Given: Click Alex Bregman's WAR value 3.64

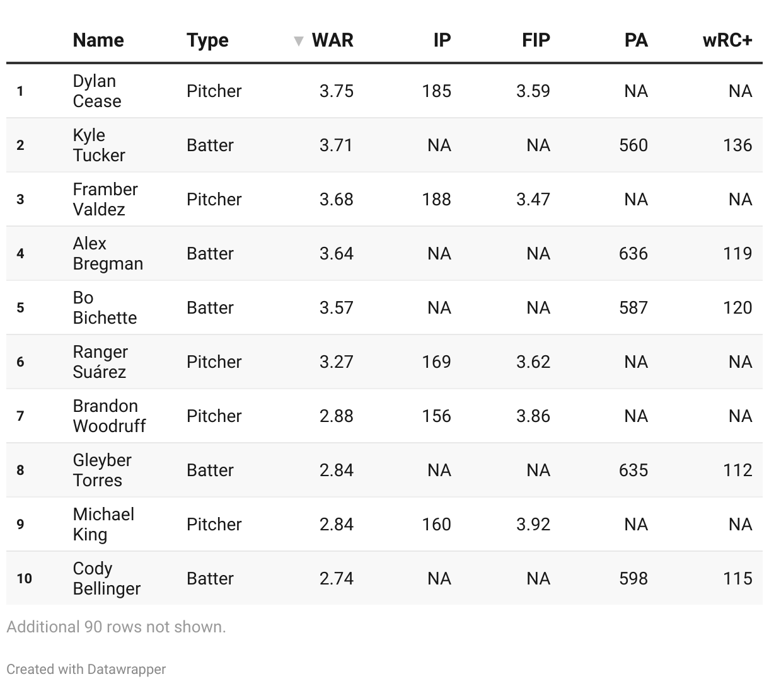Looking at the screenshot, I should 336,253.
